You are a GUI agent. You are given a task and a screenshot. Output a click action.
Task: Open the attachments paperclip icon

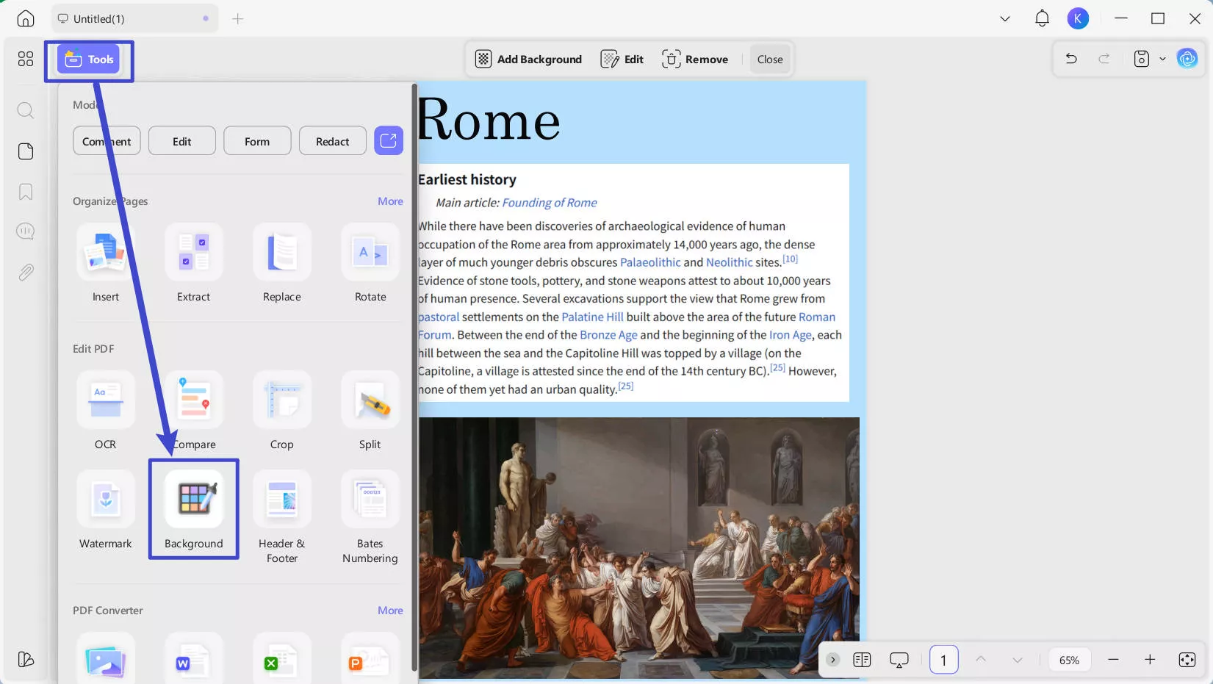tap(26, 273)
